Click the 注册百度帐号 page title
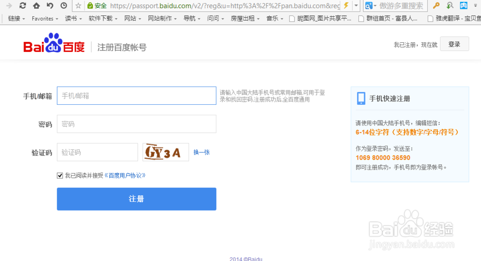The width and height of the screenshot is (481, 261). point(122,47)
